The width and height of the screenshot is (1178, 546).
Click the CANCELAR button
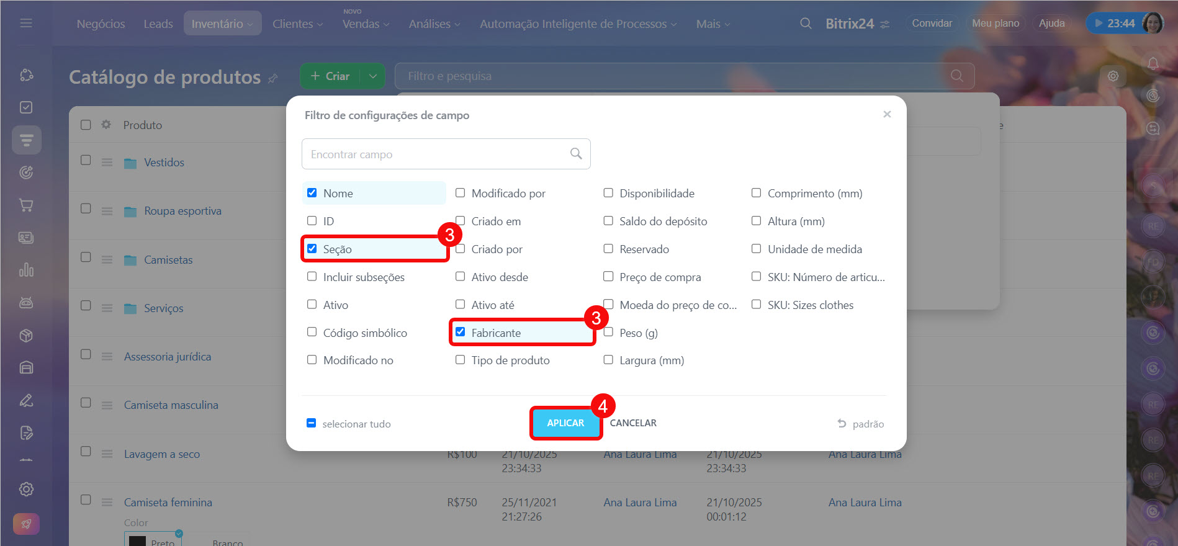tap(632, 423)
